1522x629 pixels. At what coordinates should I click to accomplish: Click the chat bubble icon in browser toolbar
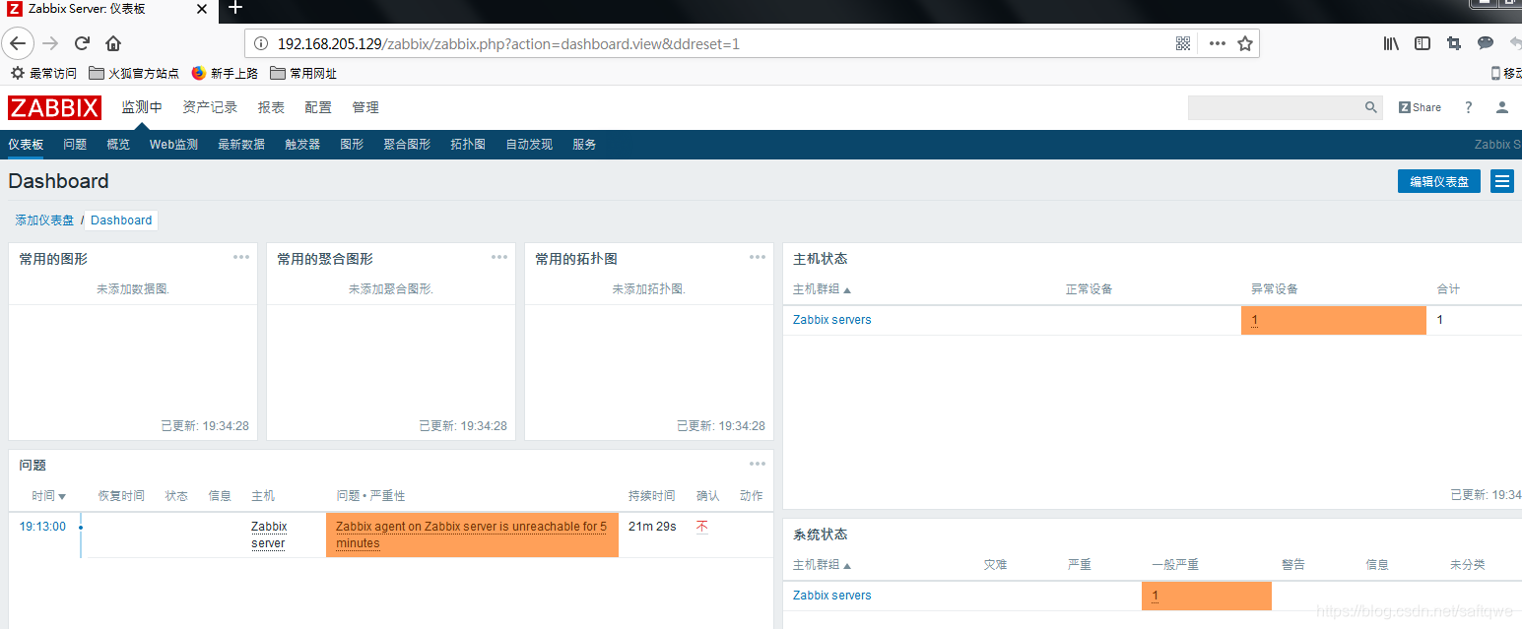tap(1486, 43)
